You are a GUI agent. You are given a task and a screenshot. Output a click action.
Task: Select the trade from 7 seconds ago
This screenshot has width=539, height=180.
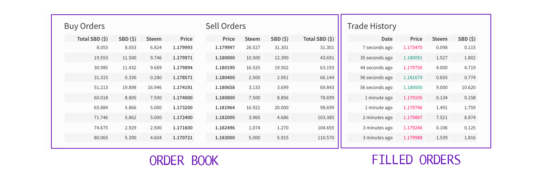click(x=413, y=47)
